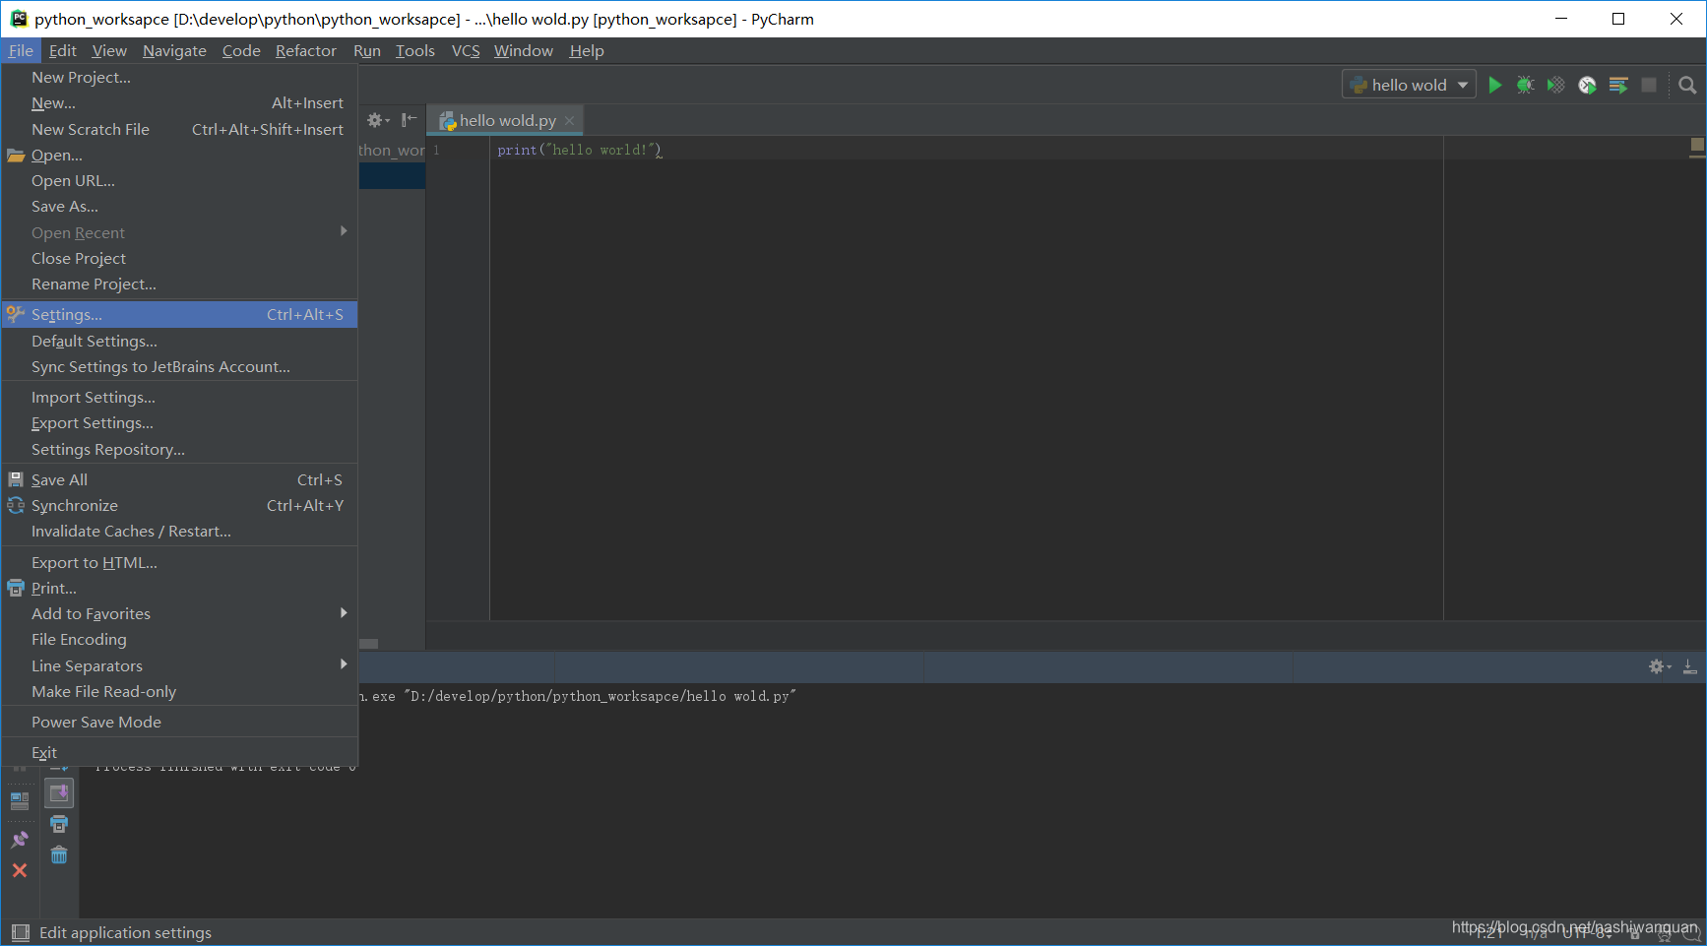Screen dimensions: 1707x946
Task: Click the restore layout icon
Action: pos(20,800)
